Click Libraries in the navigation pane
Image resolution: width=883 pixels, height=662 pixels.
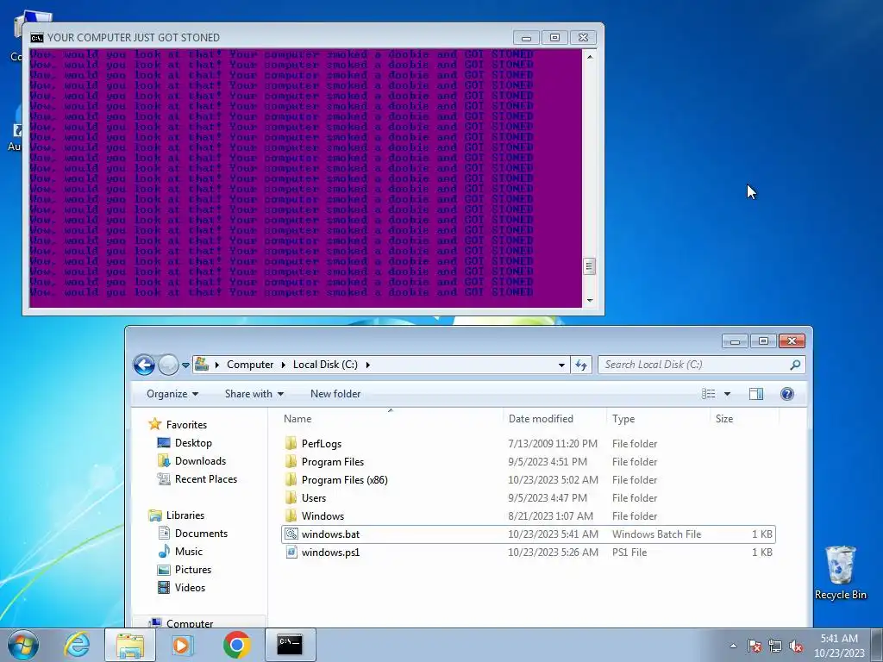point(185,515)
